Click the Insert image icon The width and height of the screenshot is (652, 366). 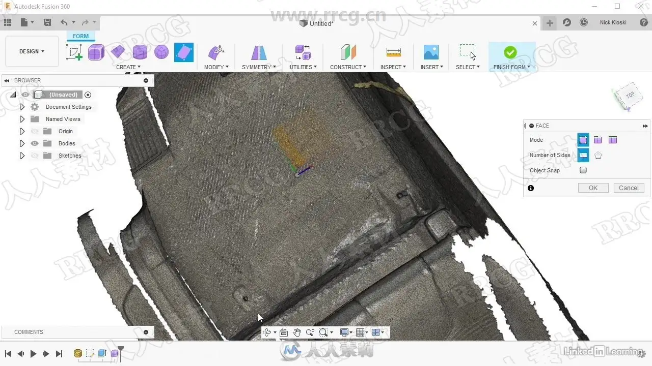pyautogui.click(x=431, y=52)
